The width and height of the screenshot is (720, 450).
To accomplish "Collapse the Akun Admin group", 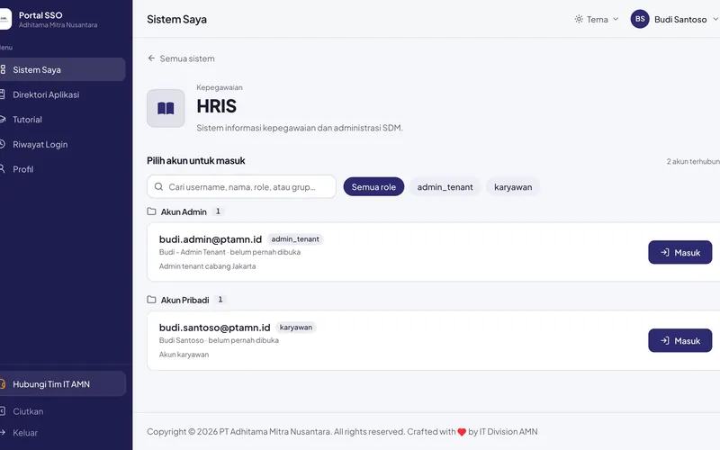I will [x=184, y=211].
